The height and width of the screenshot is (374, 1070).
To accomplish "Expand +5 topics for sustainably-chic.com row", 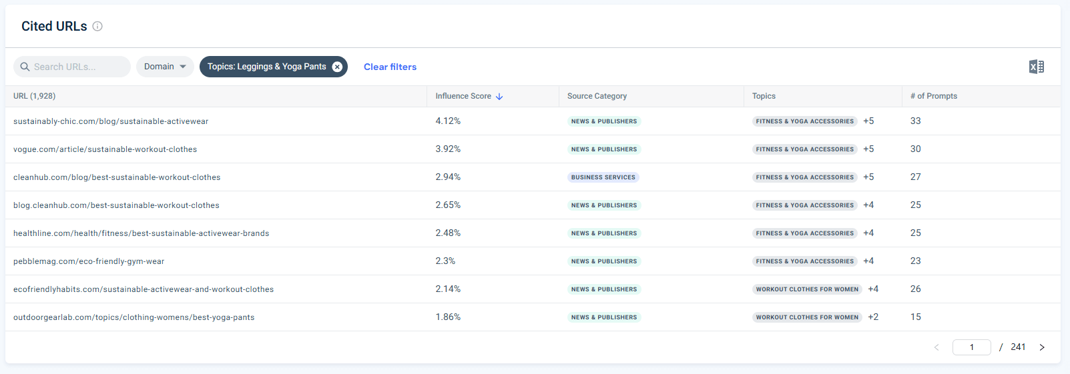I will pyautogui.click(x=868, y=121).
